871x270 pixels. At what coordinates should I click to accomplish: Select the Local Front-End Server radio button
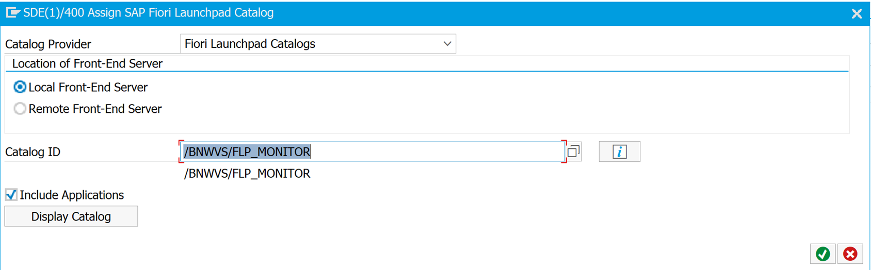tap(20, 87)
